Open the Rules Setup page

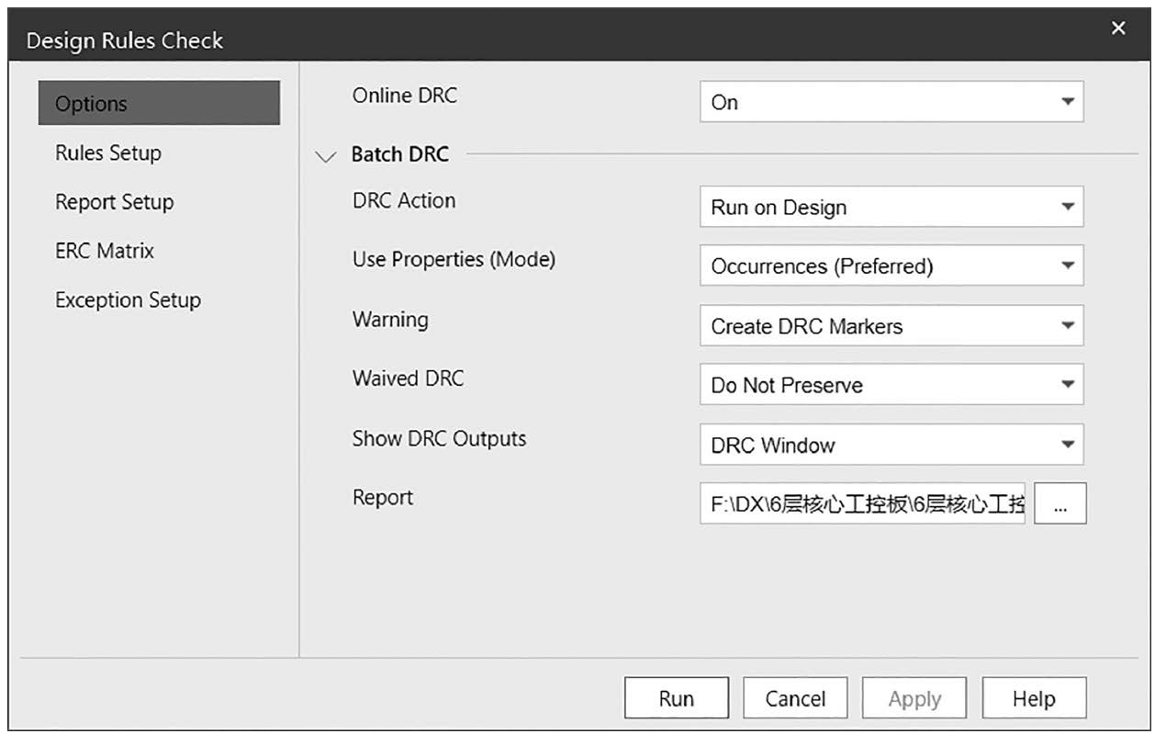click(108, 152)
